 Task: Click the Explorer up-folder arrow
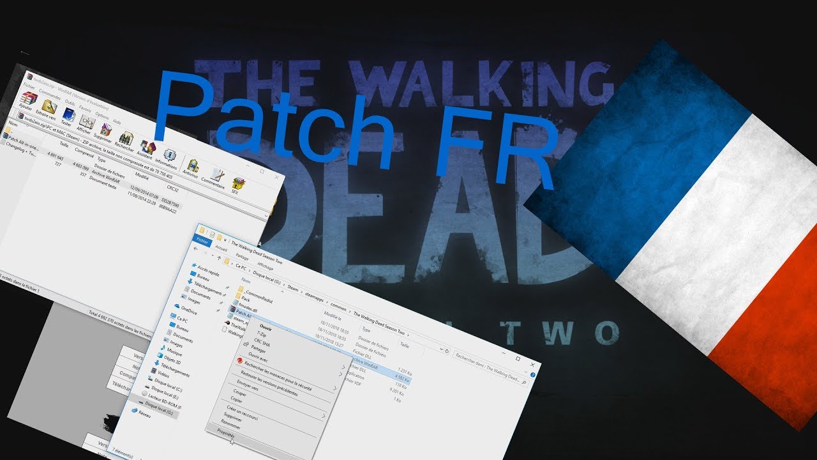point(219,257)
